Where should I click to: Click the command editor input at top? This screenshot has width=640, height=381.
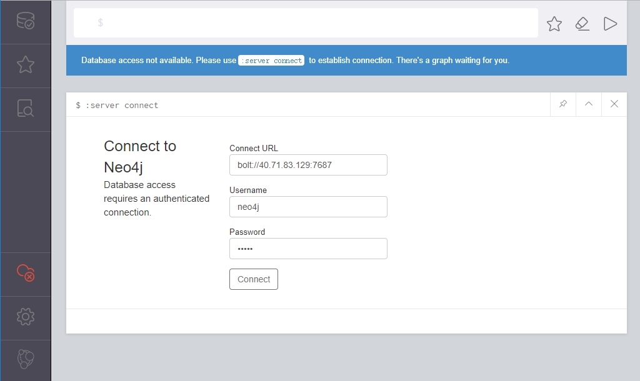tap(312, 23)
